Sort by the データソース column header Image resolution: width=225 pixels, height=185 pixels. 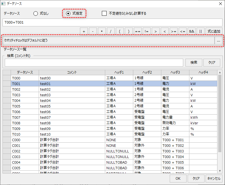[x=25, y=72]
